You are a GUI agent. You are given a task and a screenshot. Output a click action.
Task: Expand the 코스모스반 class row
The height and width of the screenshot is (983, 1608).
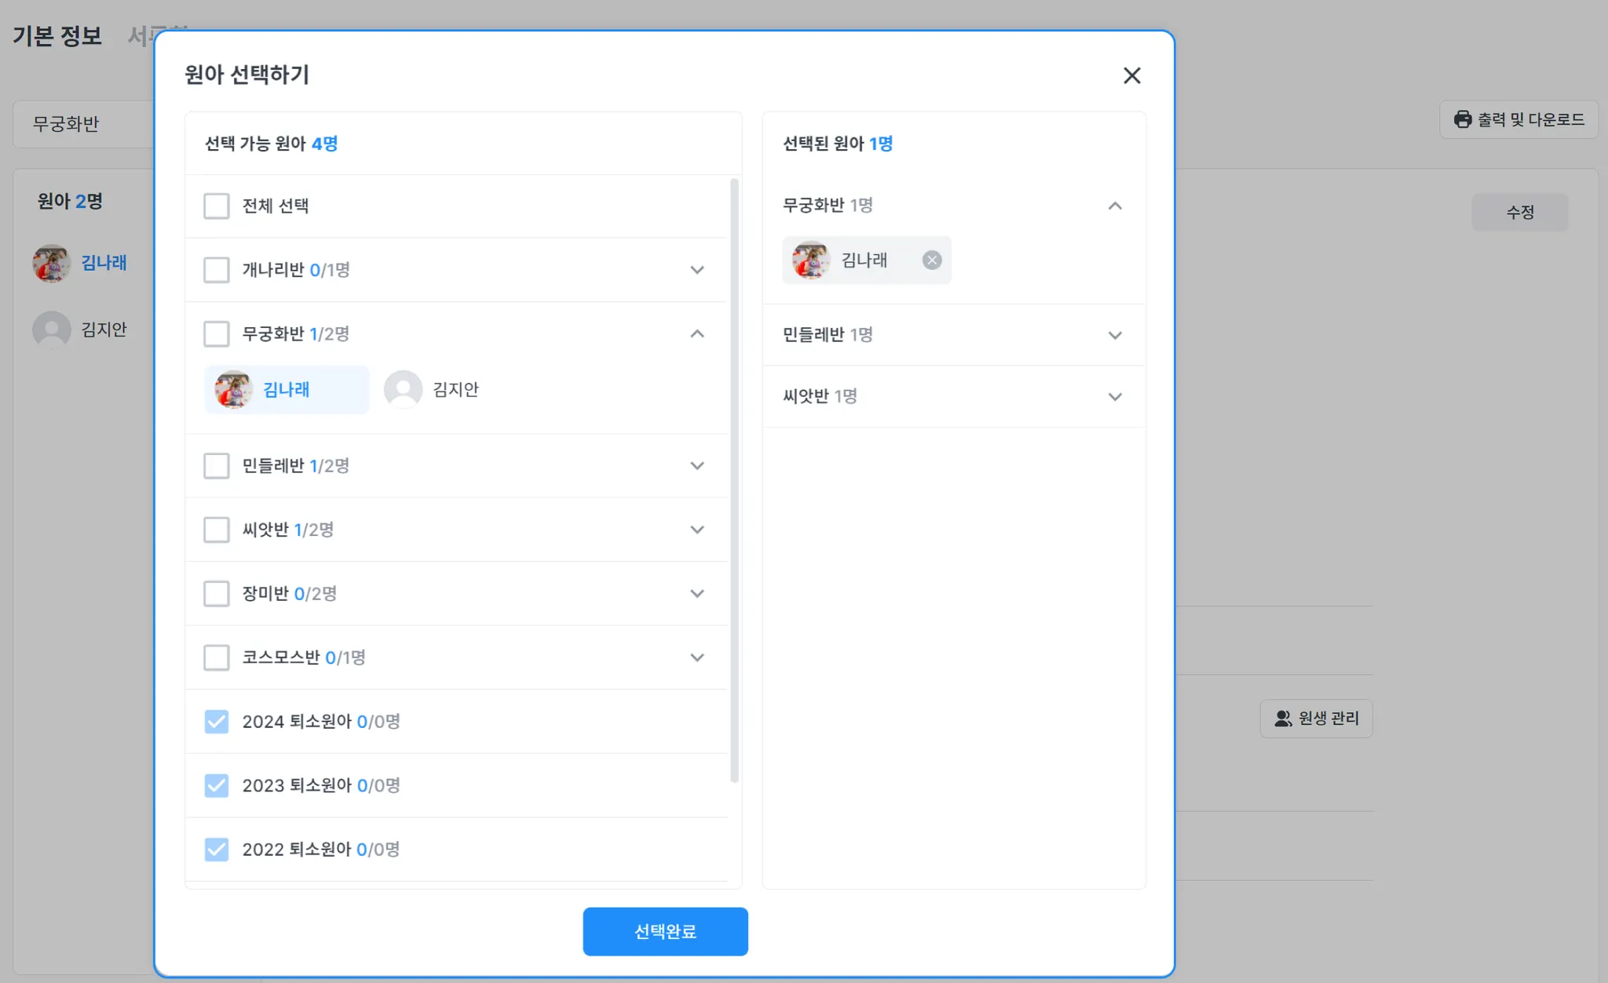[696, 657]
